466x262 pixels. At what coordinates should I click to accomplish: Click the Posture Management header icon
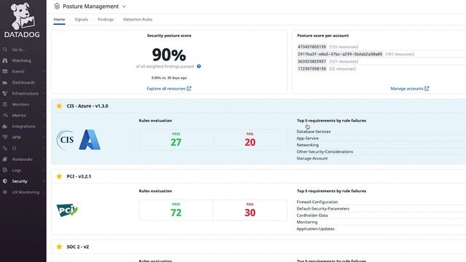tap(57, 7)
